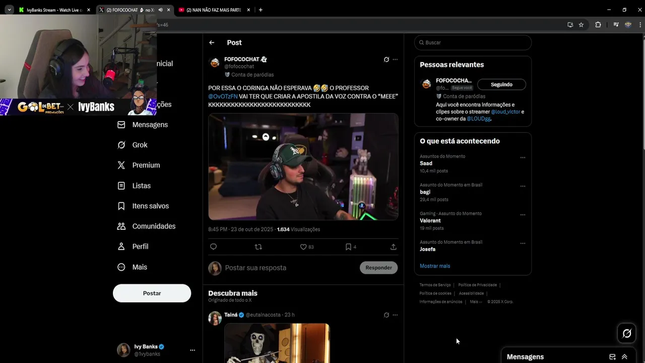Viewport: 645px width, 363px height.
Task: Bookmark the post with 4 saves
Action: click(x=348, y=247)
